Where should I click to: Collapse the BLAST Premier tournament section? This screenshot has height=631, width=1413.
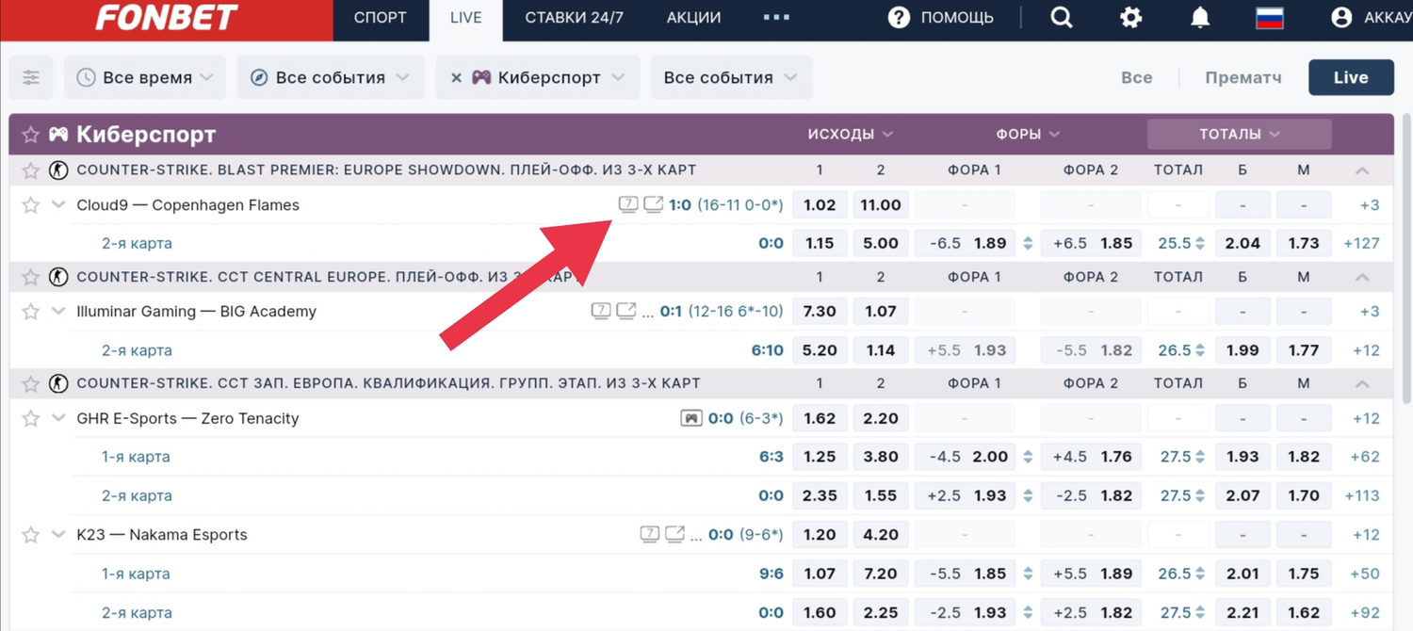point(1361,170)
